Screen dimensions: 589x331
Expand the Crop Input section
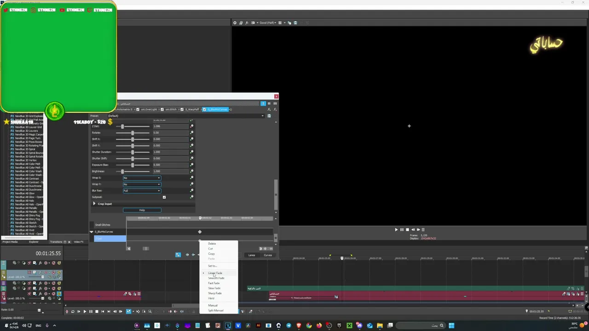click(x=94, y=204)
